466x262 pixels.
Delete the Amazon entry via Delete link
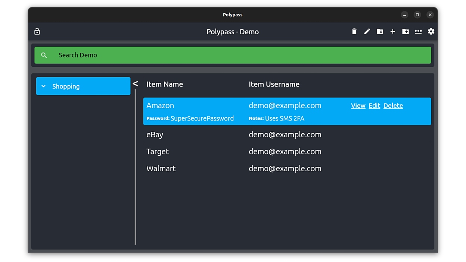pos(393,106)
